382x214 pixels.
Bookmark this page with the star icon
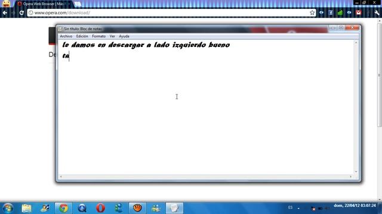pos(312,12)
